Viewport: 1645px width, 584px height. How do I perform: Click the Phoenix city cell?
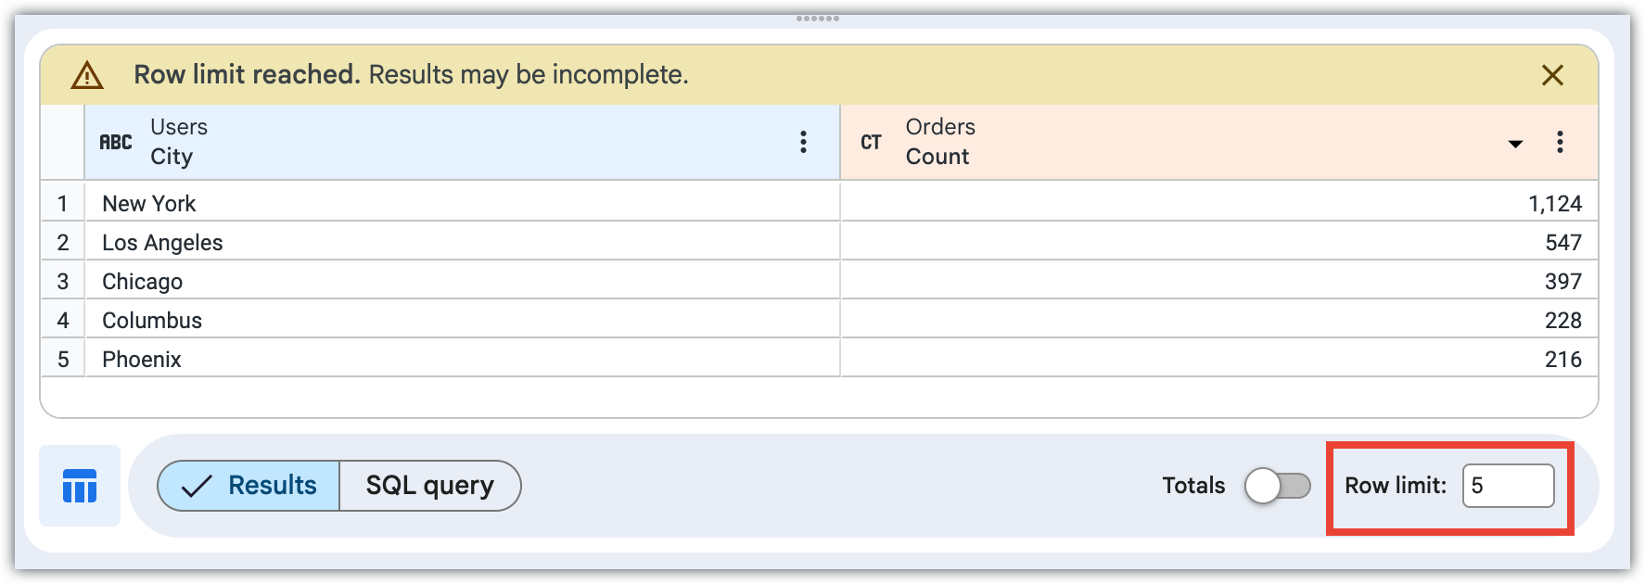[142, 359]
